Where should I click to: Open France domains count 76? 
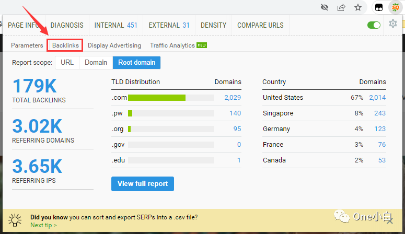[x=382, y=145]
